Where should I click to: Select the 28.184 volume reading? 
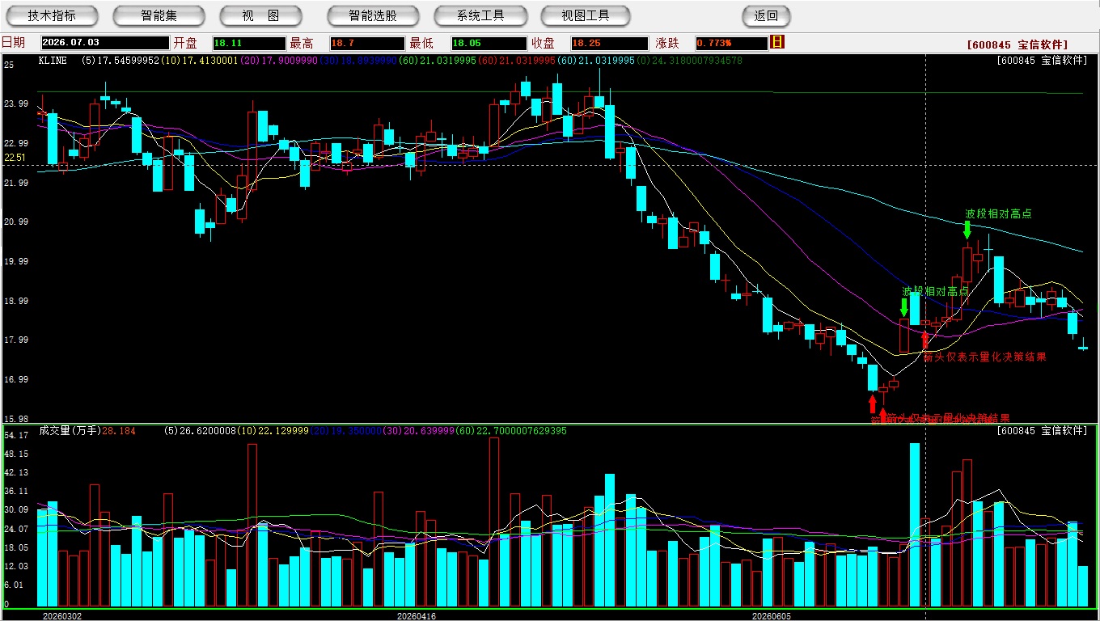[x=120, y=431]
